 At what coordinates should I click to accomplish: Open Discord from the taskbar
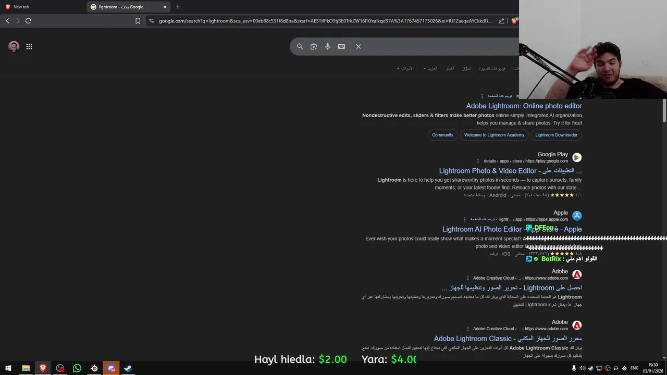tap(111, 368)
